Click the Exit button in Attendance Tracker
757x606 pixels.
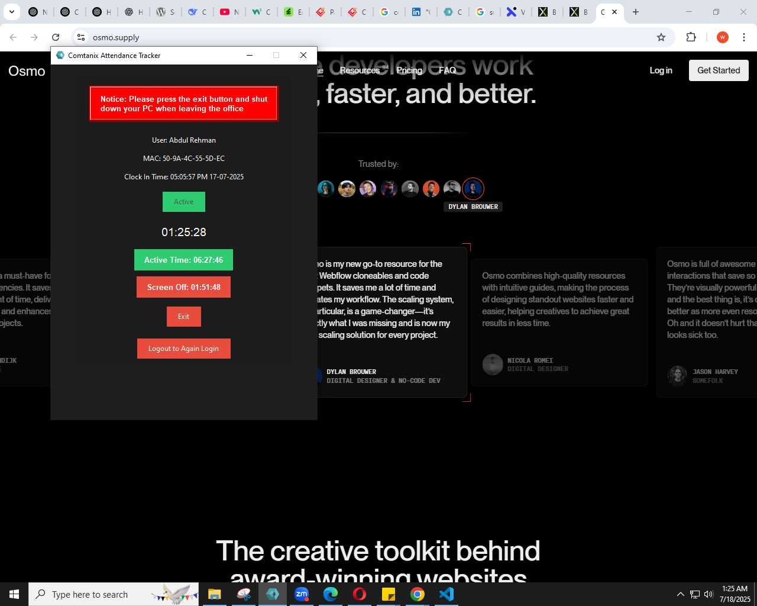(184, 317)
